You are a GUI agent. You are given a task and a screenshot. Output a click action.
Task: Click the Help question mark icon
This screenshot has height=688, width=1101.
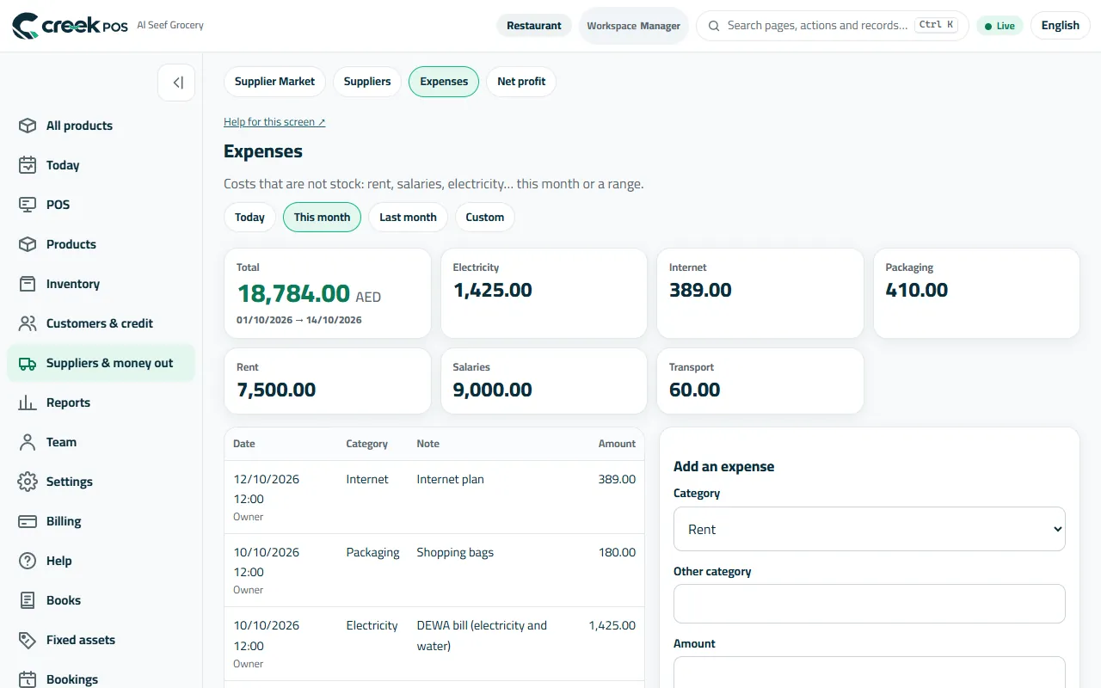pyautogui.click(x=28, y=561)
